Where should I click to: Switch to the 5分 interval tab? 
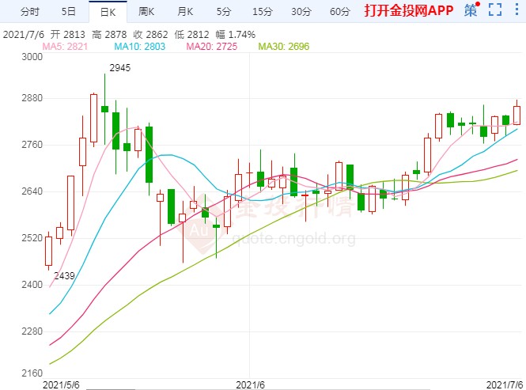[x=224, y=12]
